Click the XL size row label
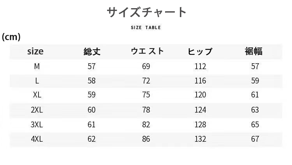The width and height of the screenshot is (292, 165). (37, 95)
